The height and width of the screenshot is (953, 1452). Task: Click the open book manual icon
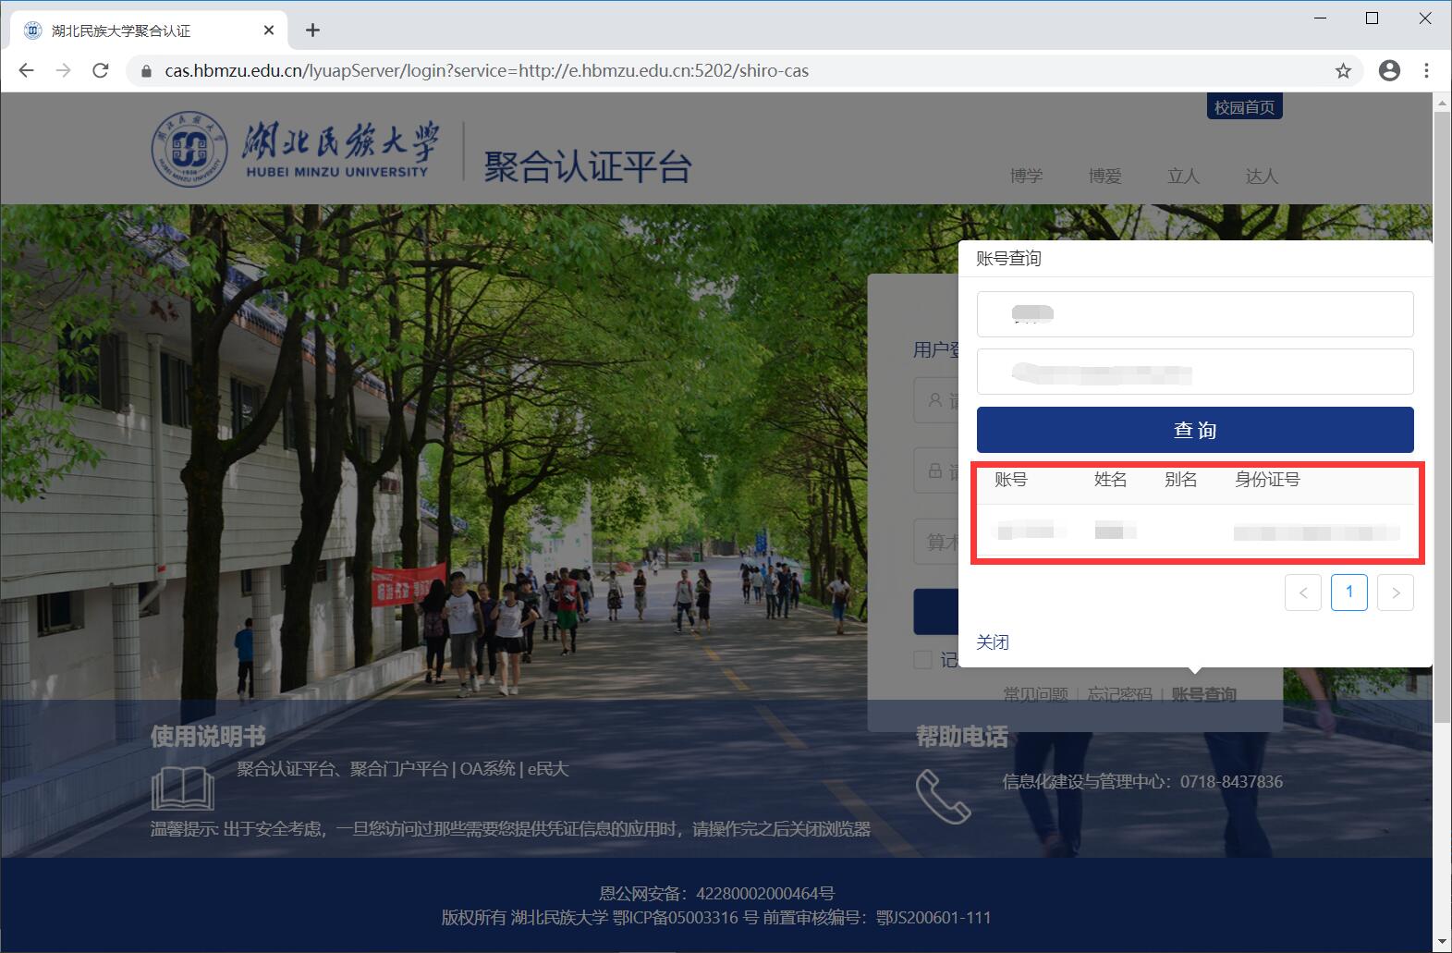click(182, 788)
